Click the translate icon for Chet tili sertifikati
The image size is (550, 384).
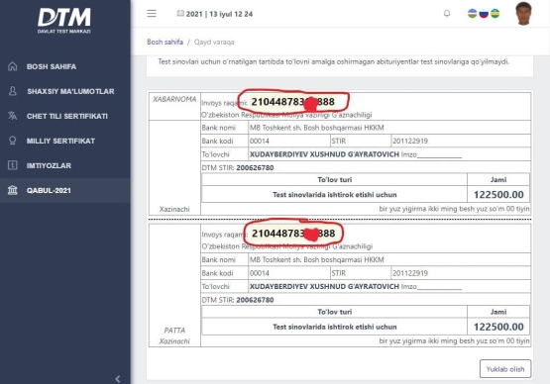(x=13, y=116)
